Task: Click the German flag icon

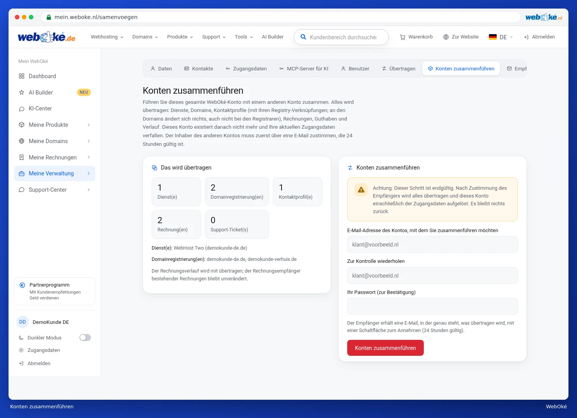Action: click(493, 37)
